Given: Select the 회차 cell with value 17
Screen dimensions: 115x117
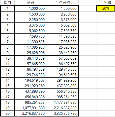Looking at the screenshot, I should [x=8, y=97].
